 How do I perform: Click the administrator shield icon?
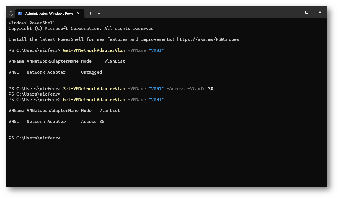pyautogui.click(x=11, y=13)
